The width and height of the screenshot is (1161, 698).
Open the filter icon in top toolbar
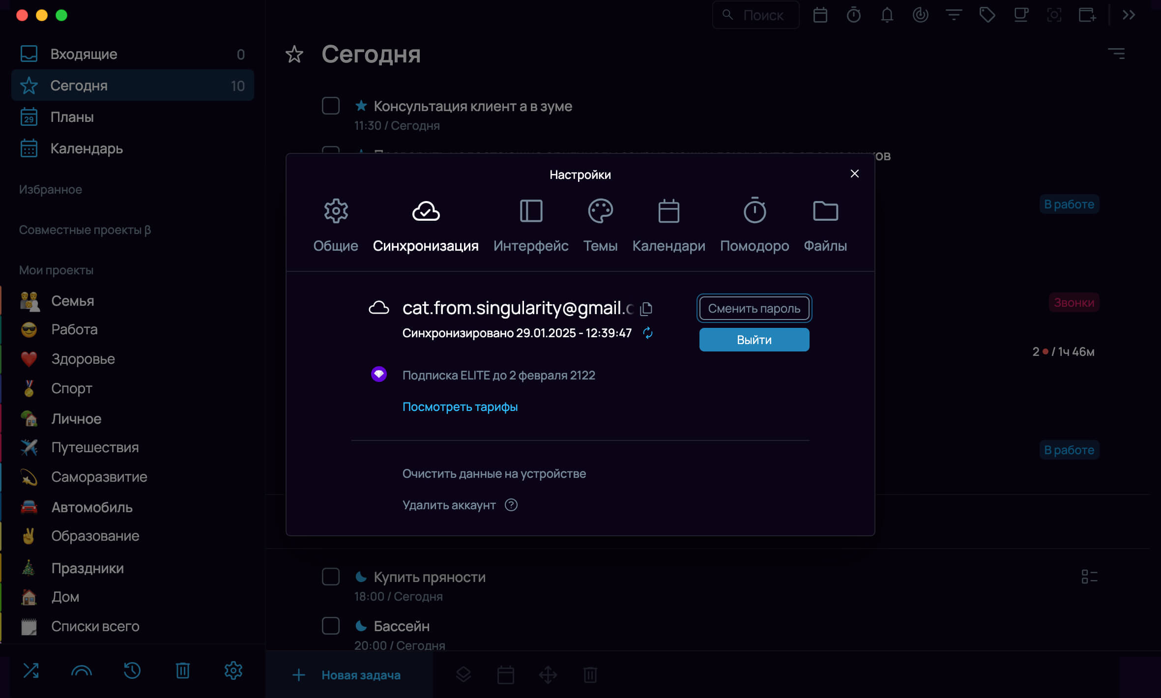[954, 15]
